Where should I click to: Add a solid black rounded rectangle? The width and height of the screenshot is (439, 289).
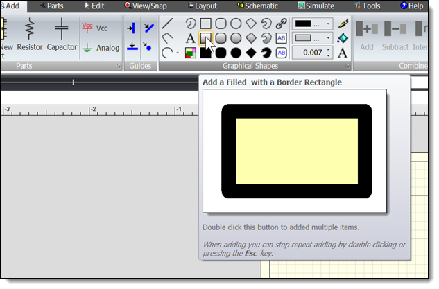click(221, 53)
